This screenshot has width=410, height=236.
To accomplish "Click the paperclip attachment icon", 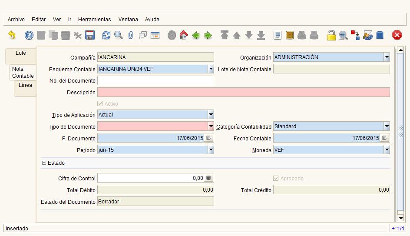I will pos(130,35).
